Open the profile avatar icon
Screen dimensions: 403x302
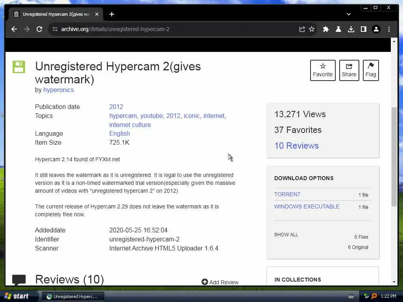click(376, 29)
